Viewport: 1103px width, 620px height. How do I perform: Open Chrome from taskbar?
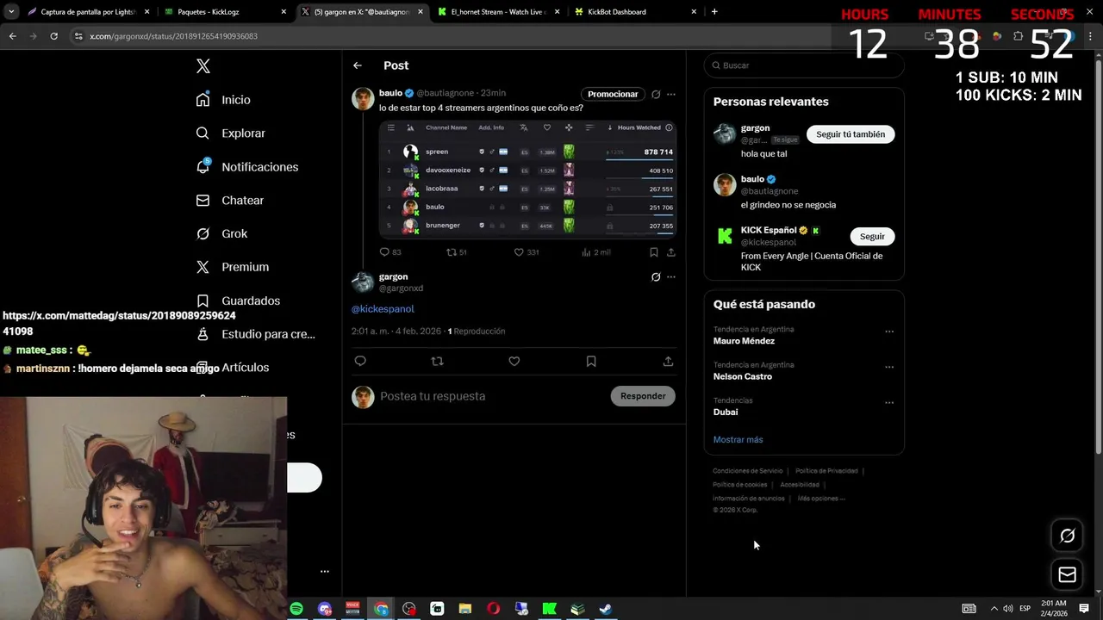tap(381, 609)
